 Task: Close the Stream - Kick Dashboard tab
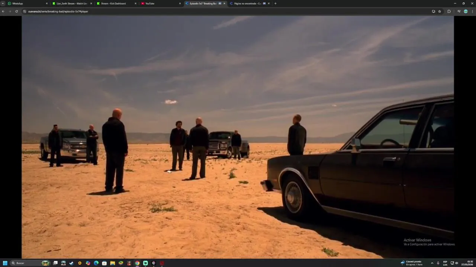(135, 3)
